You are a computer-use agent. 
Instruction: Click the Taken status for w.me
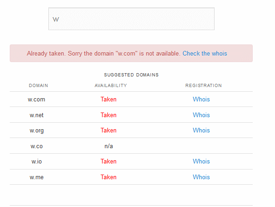point(108,177)
